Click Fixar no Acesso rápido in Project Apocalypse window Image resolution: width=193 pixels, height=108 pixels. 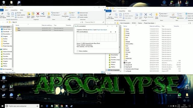110,16
